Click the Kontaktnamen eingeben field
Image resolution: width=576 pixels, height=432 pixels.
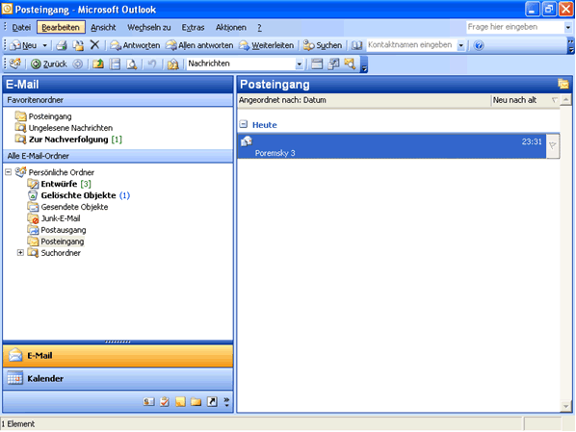(x=411, y=45)
